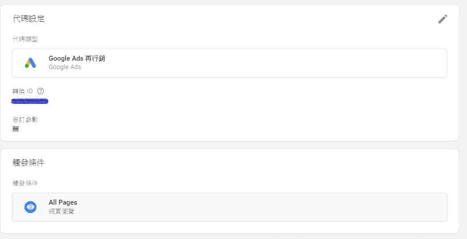This screenshot has height=239, width=467.
Task: Click the 自訂參數 label
Action: [25, 119]
